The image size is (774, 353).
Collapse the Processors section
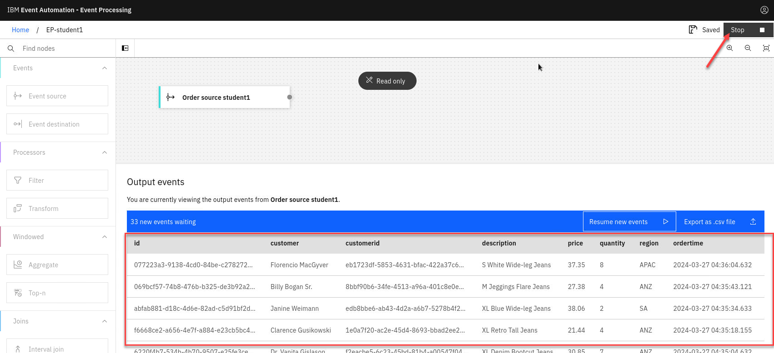click(x=105, y=152)
